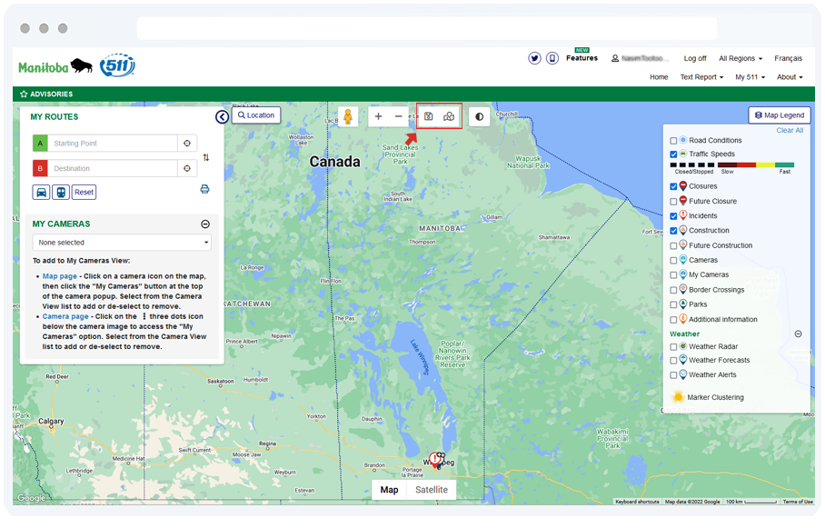825x528 pixels.
Task: Select the transit train mode
Action: coord(61,192)
